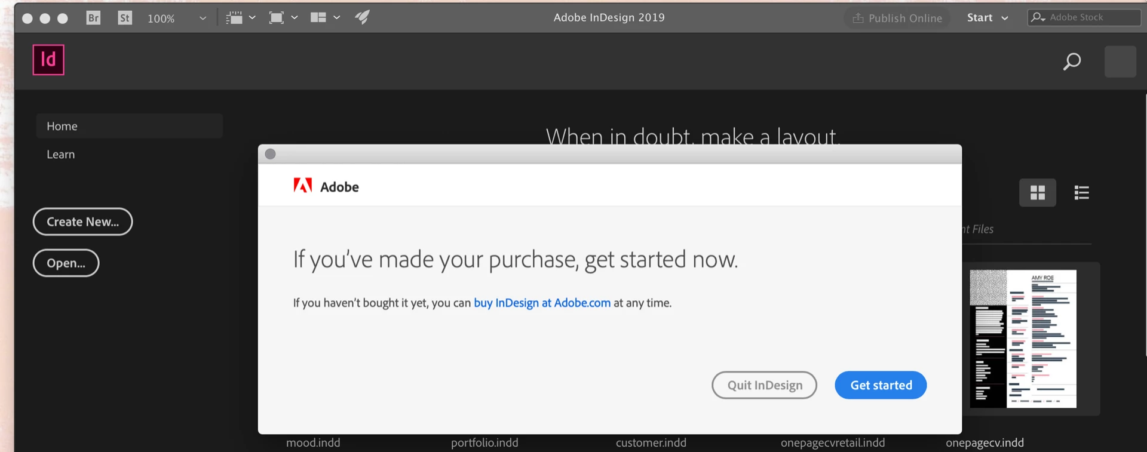Click the buy InDesign at Adobe.com link
The height and width of the screenshot is (452, 1147).
click(x=542, y=303)
